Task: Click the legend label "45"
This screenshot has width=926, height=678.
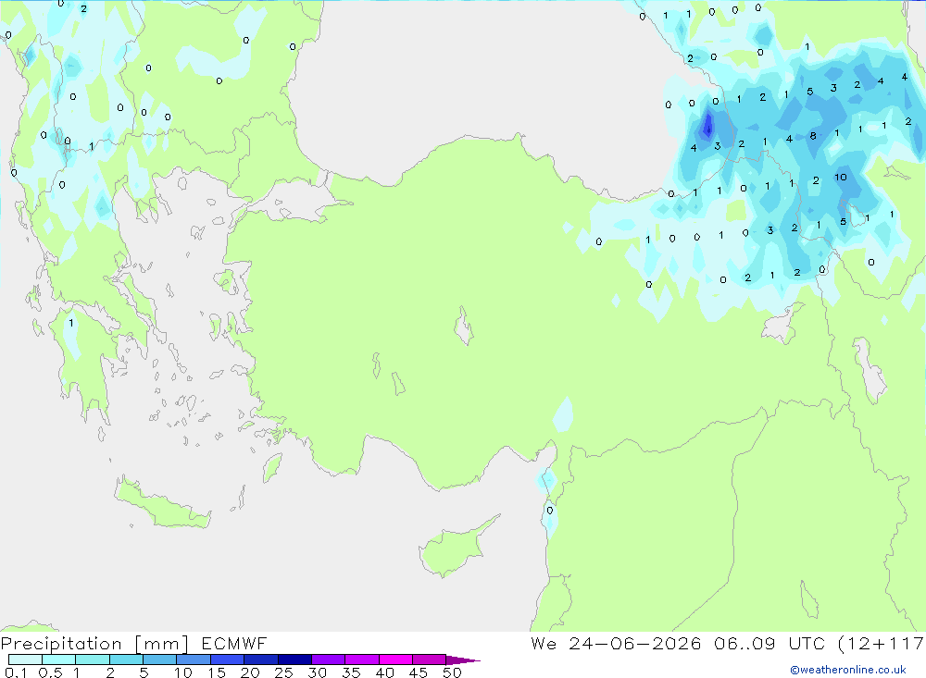Action: click(x=419, y=672)
